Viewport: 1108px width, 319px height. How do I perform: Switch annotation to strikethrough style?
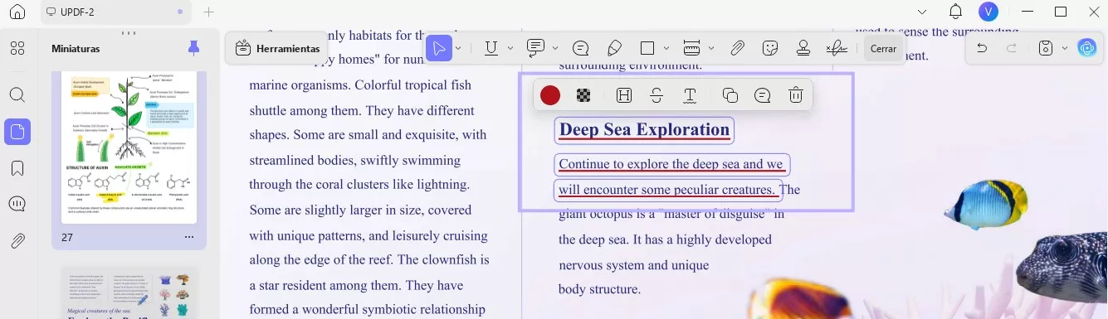pyautogui.click(x=657, y=95)
